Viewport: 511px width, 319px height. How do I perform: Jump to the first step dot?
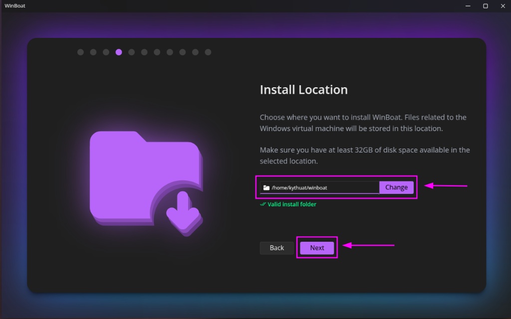[80, 52]
